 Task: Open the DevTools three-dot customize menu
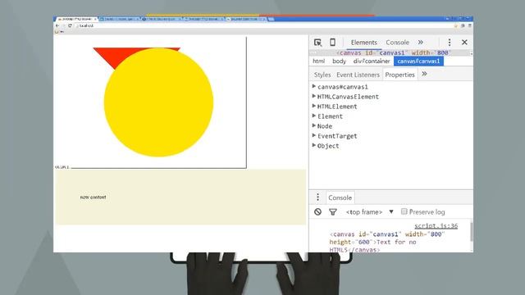(x=450, y=42)
